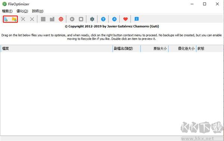Open help with the blue question mark icon

pos(103,19)
